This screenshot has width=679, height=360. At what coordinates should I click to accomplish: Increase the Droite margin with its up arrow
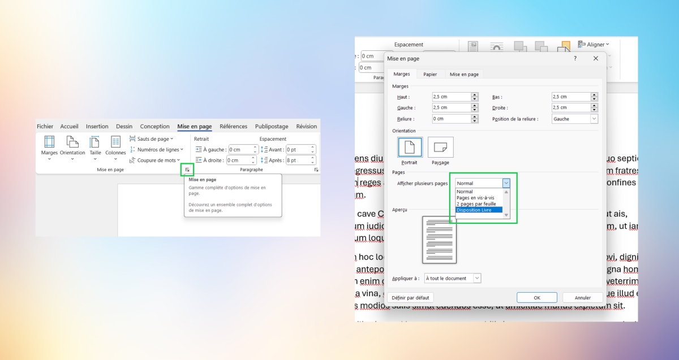pos(594,106)
